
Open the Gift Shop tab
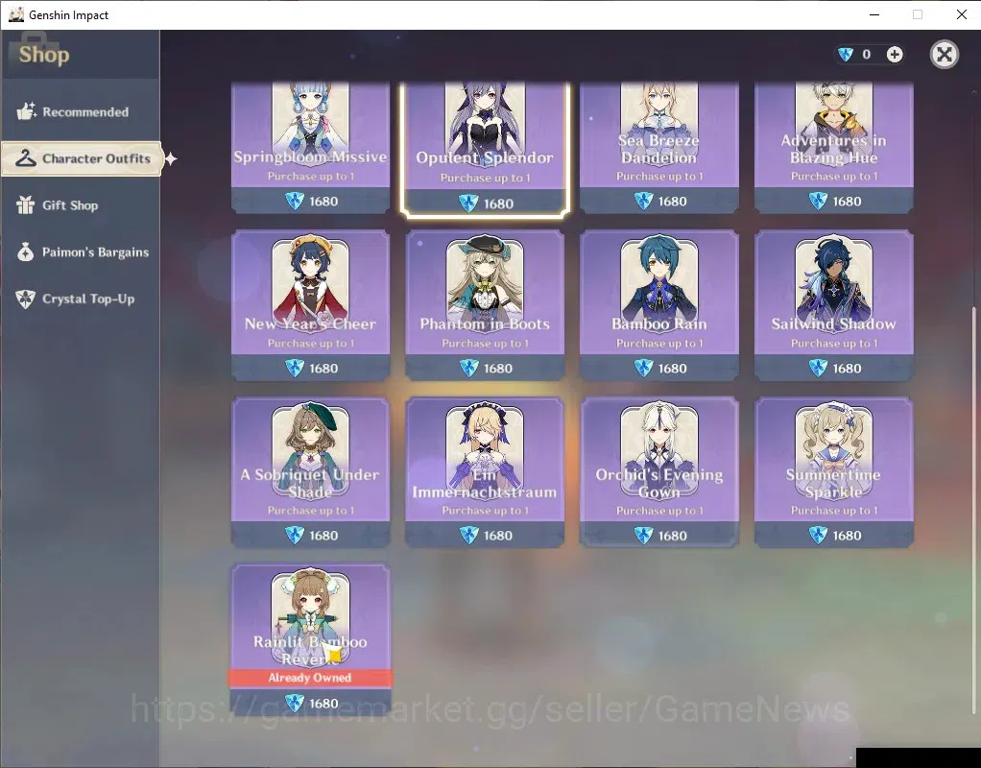click(80, 205)
